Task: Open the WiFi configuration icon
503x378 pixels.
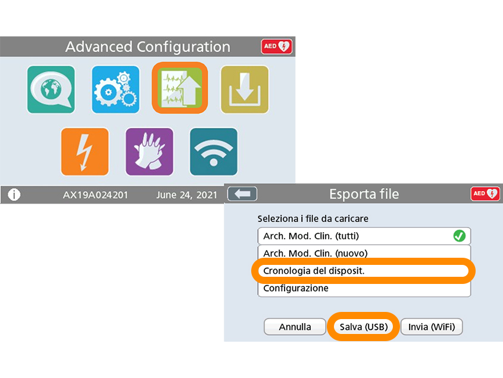Action: tap(214, 152)
